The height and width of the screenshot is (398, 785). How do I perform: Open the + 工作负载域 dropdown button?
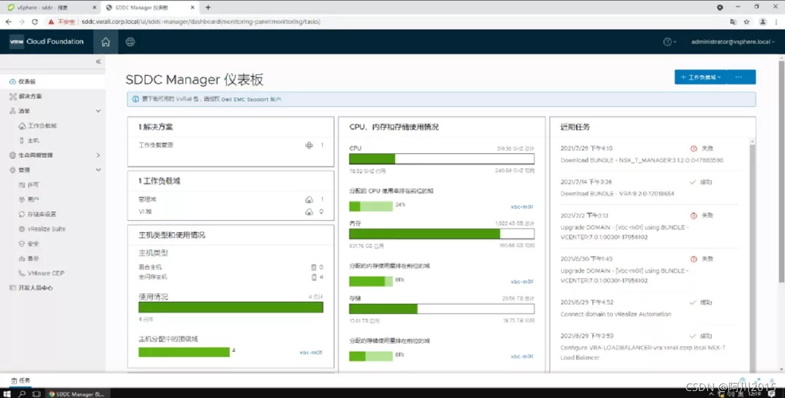tap(700, 77)
